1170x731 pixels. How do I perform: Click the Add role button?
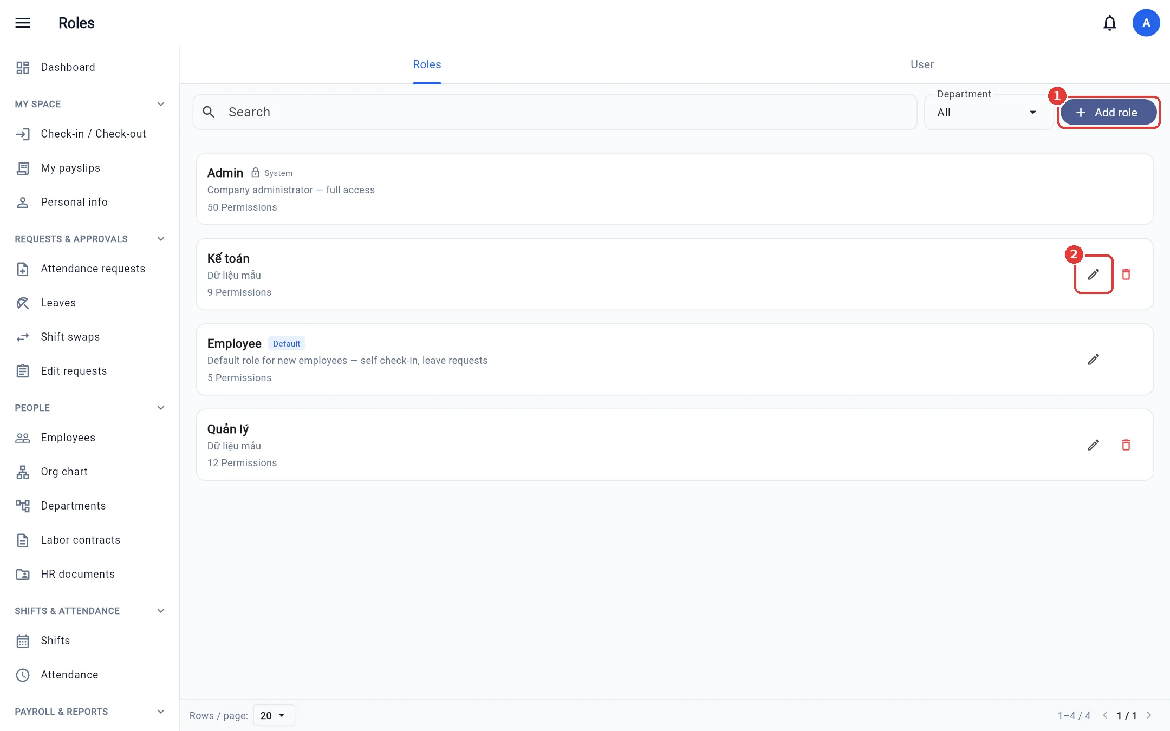click(x=1108, y=112)
